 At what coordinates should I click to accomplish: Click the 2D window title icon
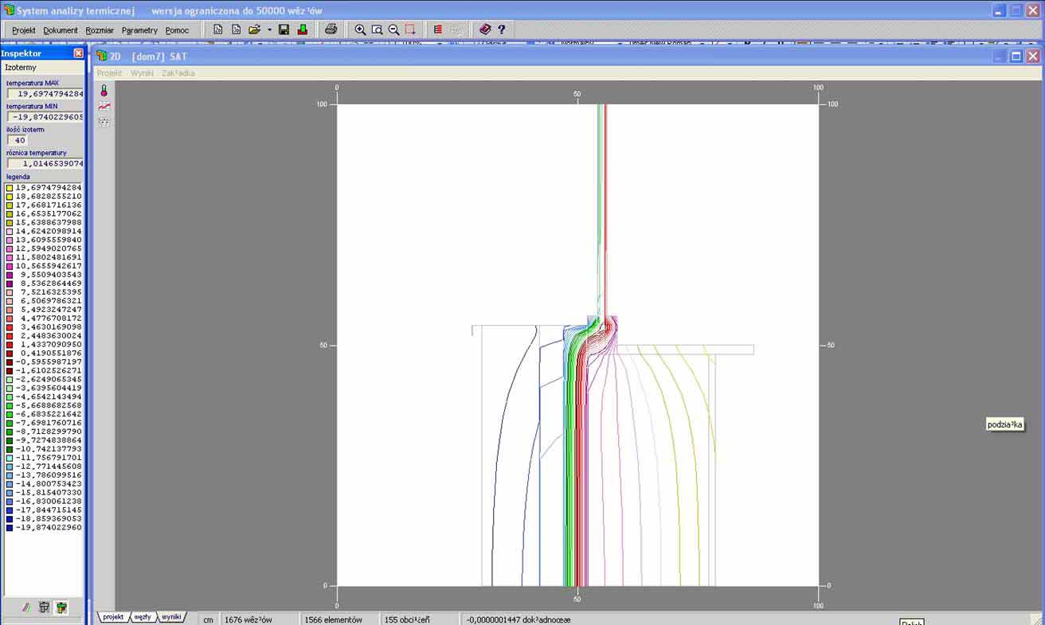point(101,56)
